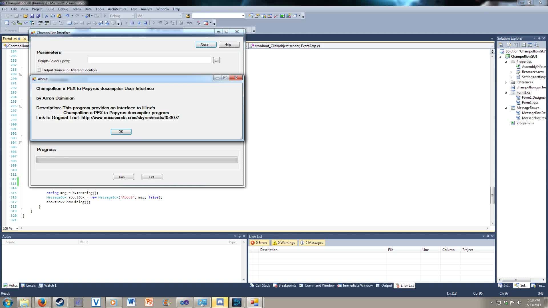The height and width of the screenshot is (308, 548).
Task: Click the Decrease Indent icon
Action: (41, 23)
